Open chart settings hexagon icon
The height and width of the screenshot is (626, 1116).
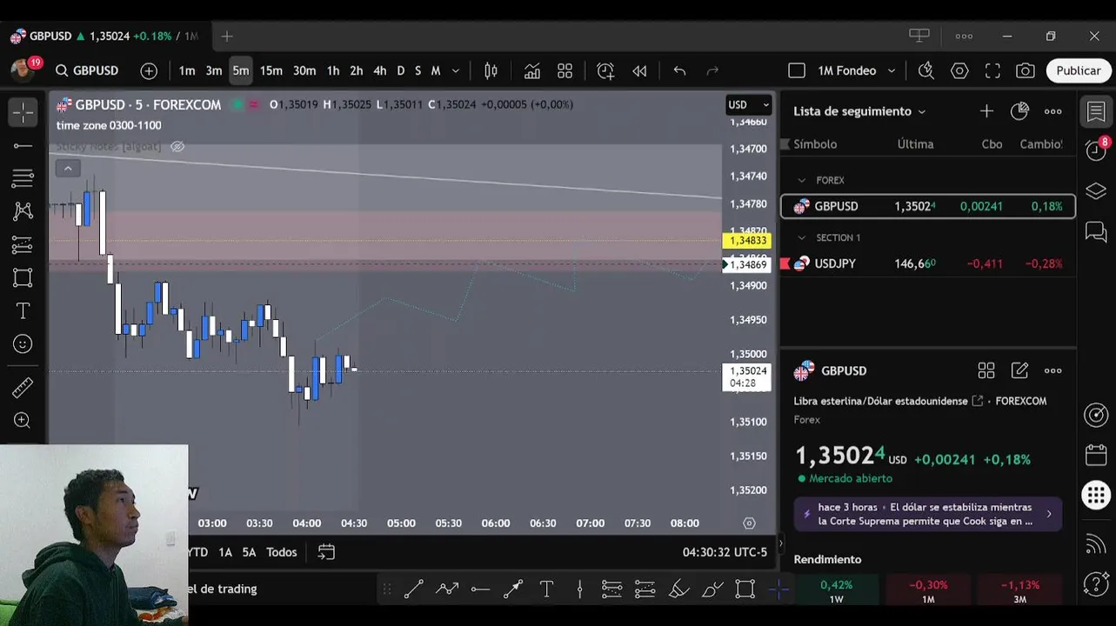(x=959, y=70)
